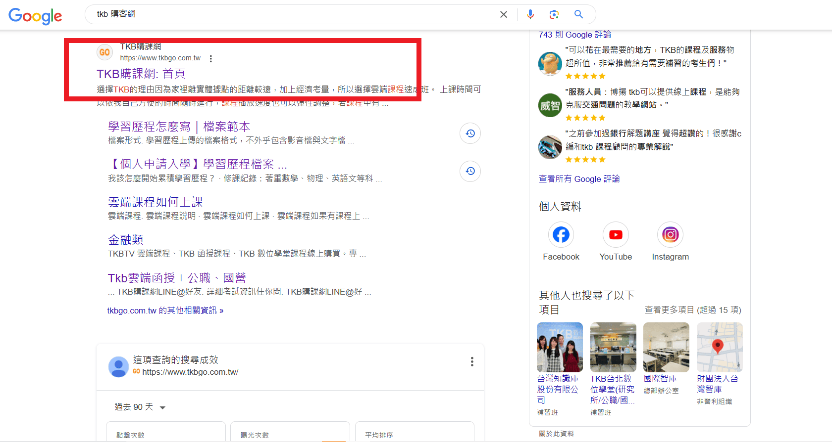Click the 曝光次數 metric card
The image size is (832, 442).
tap(290, 432)
